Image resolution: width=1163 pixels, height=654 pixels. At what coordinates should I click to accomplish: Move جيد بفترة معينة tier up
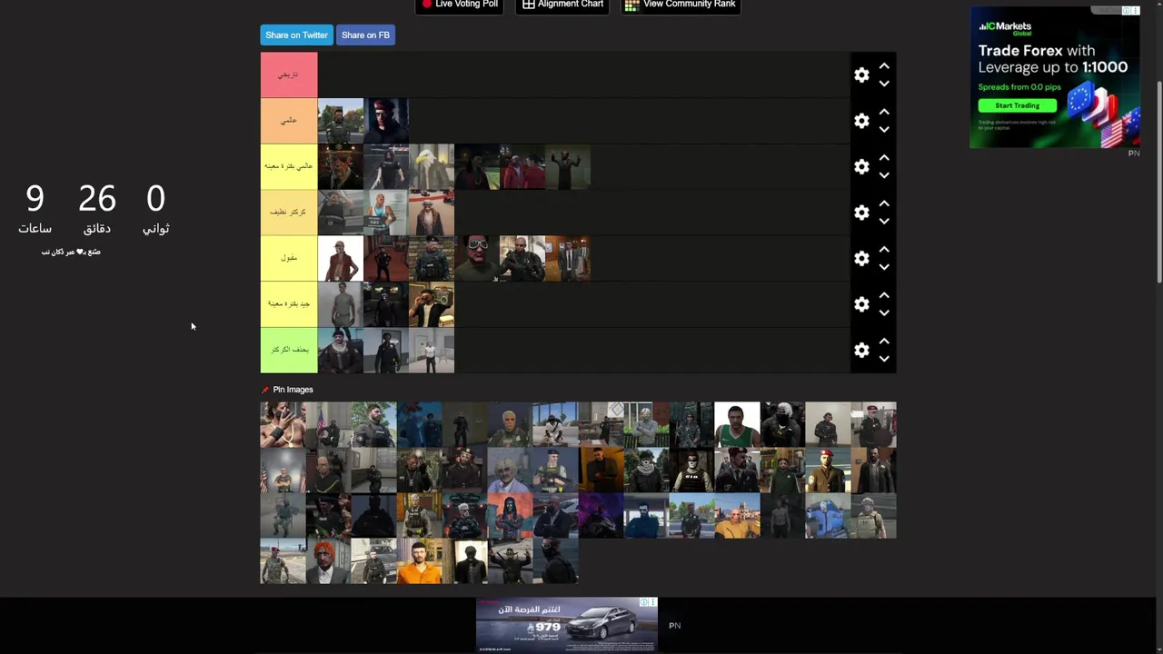point(884,295)
